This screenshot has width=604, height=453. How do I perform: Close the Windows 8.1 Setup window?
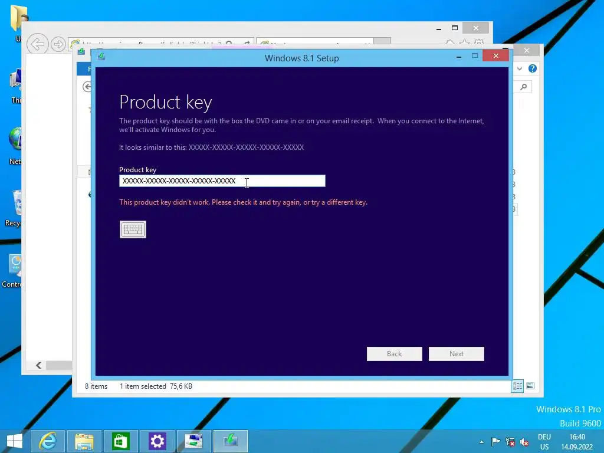495,56
